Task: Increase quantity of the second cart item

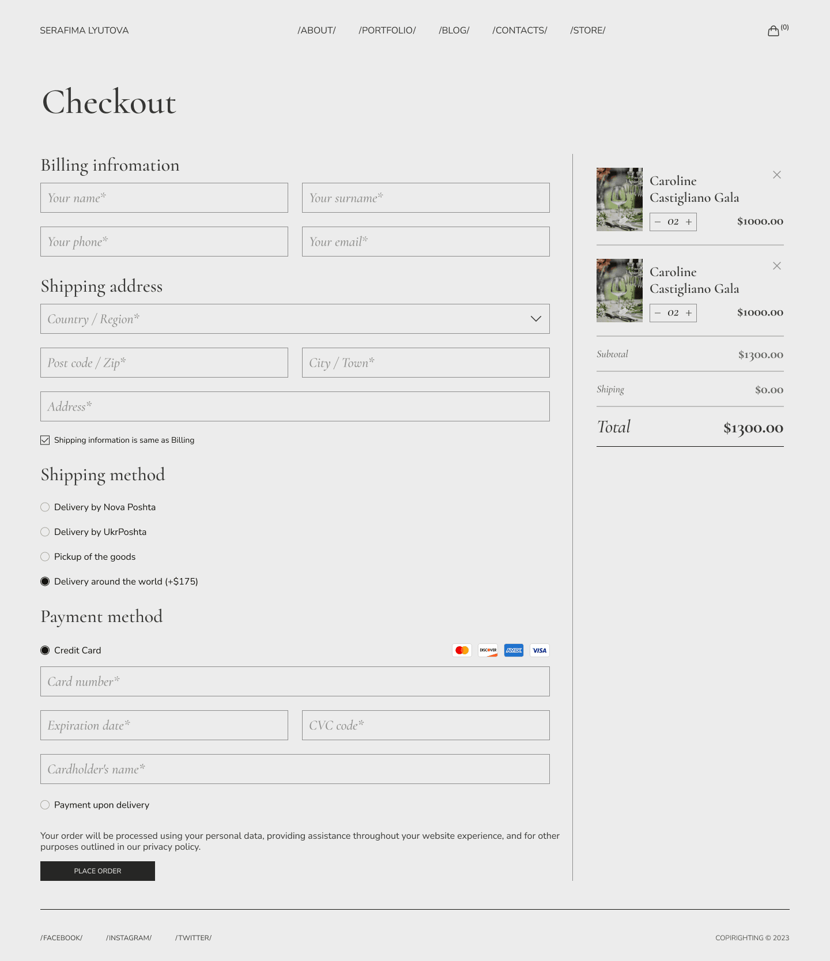Action: (688, 313)
